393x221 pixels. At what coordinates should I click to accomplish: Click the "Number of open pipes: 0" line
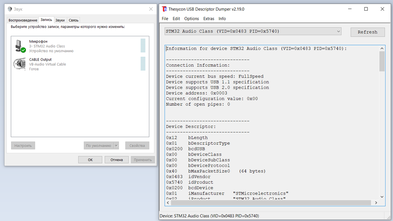(x=198, y=104)
